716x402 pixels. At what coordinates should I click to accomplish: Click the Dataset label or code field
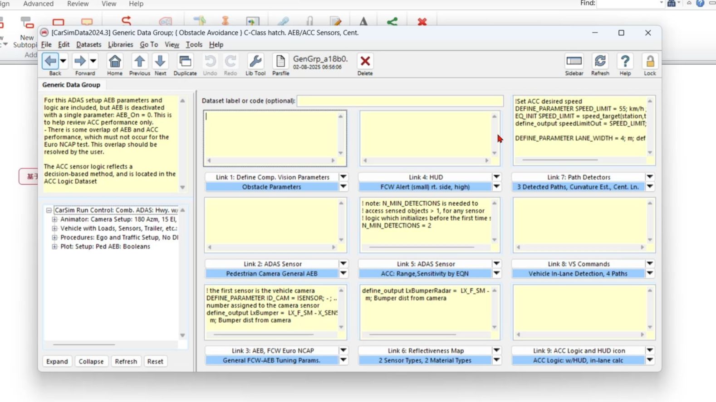click(x=400, y=101)
